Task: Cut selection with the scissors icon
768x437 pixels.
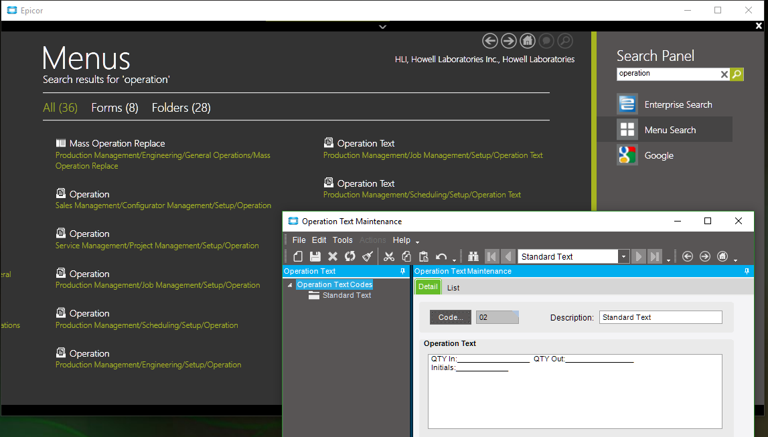Action: pos(389,256)
